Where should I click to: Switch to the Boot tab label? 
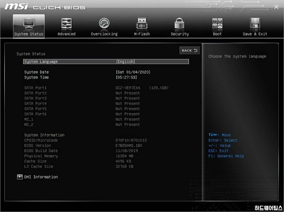tap(217, 34)
